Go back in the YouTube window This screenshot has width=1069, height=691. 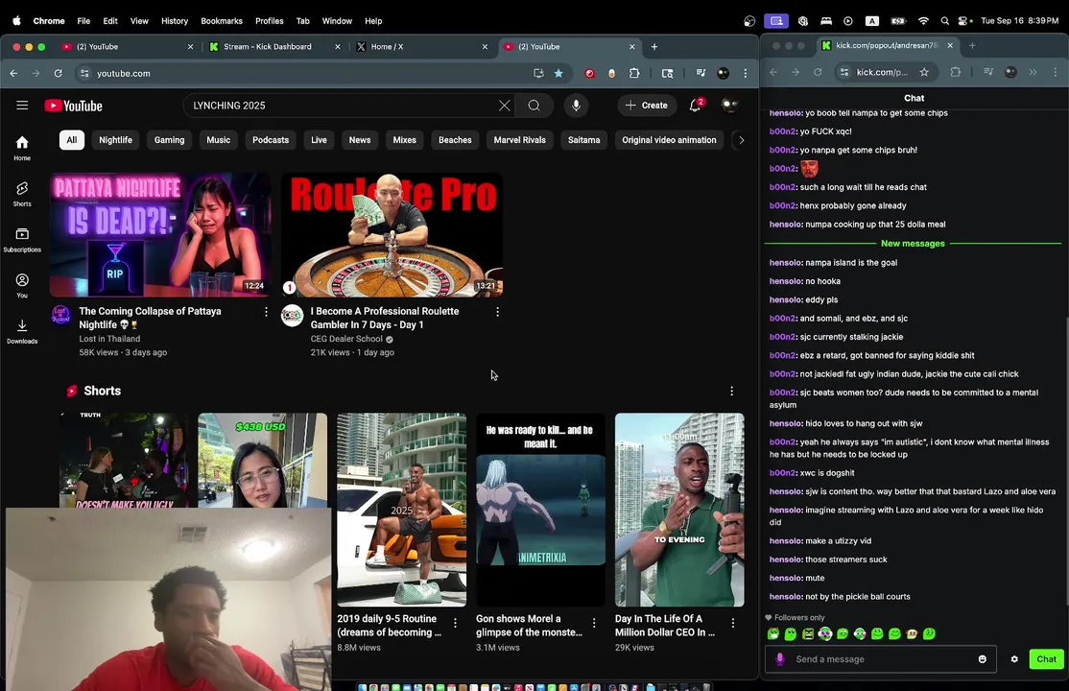[13, 73]
